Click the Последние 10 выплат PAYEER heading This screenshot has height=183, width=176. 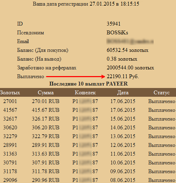pyautogui.click(x=89, y=84)
